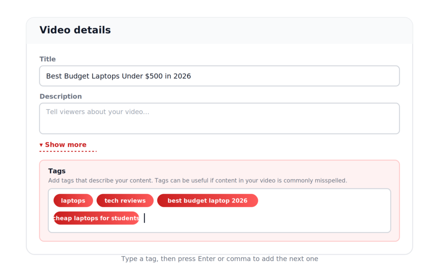Focus the Title input field
The image size is (439, 272).
[219, 76]
